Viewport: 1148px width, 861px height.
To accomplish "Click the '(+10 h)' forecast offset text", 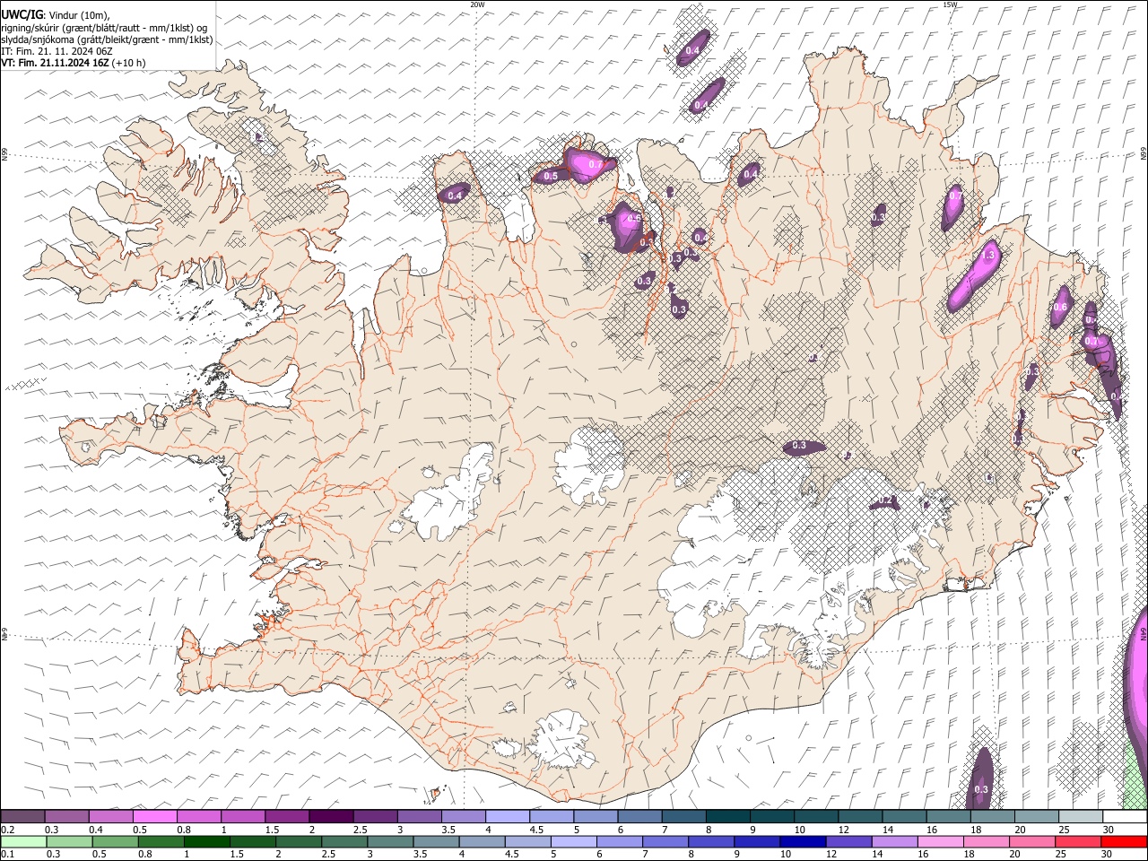I will [129, 63].
